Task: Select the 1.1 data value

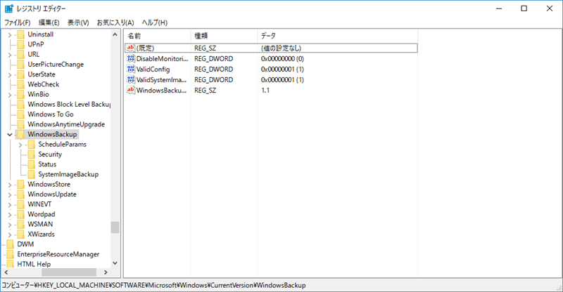Action: pyautogui.click(x=265, y=91)
